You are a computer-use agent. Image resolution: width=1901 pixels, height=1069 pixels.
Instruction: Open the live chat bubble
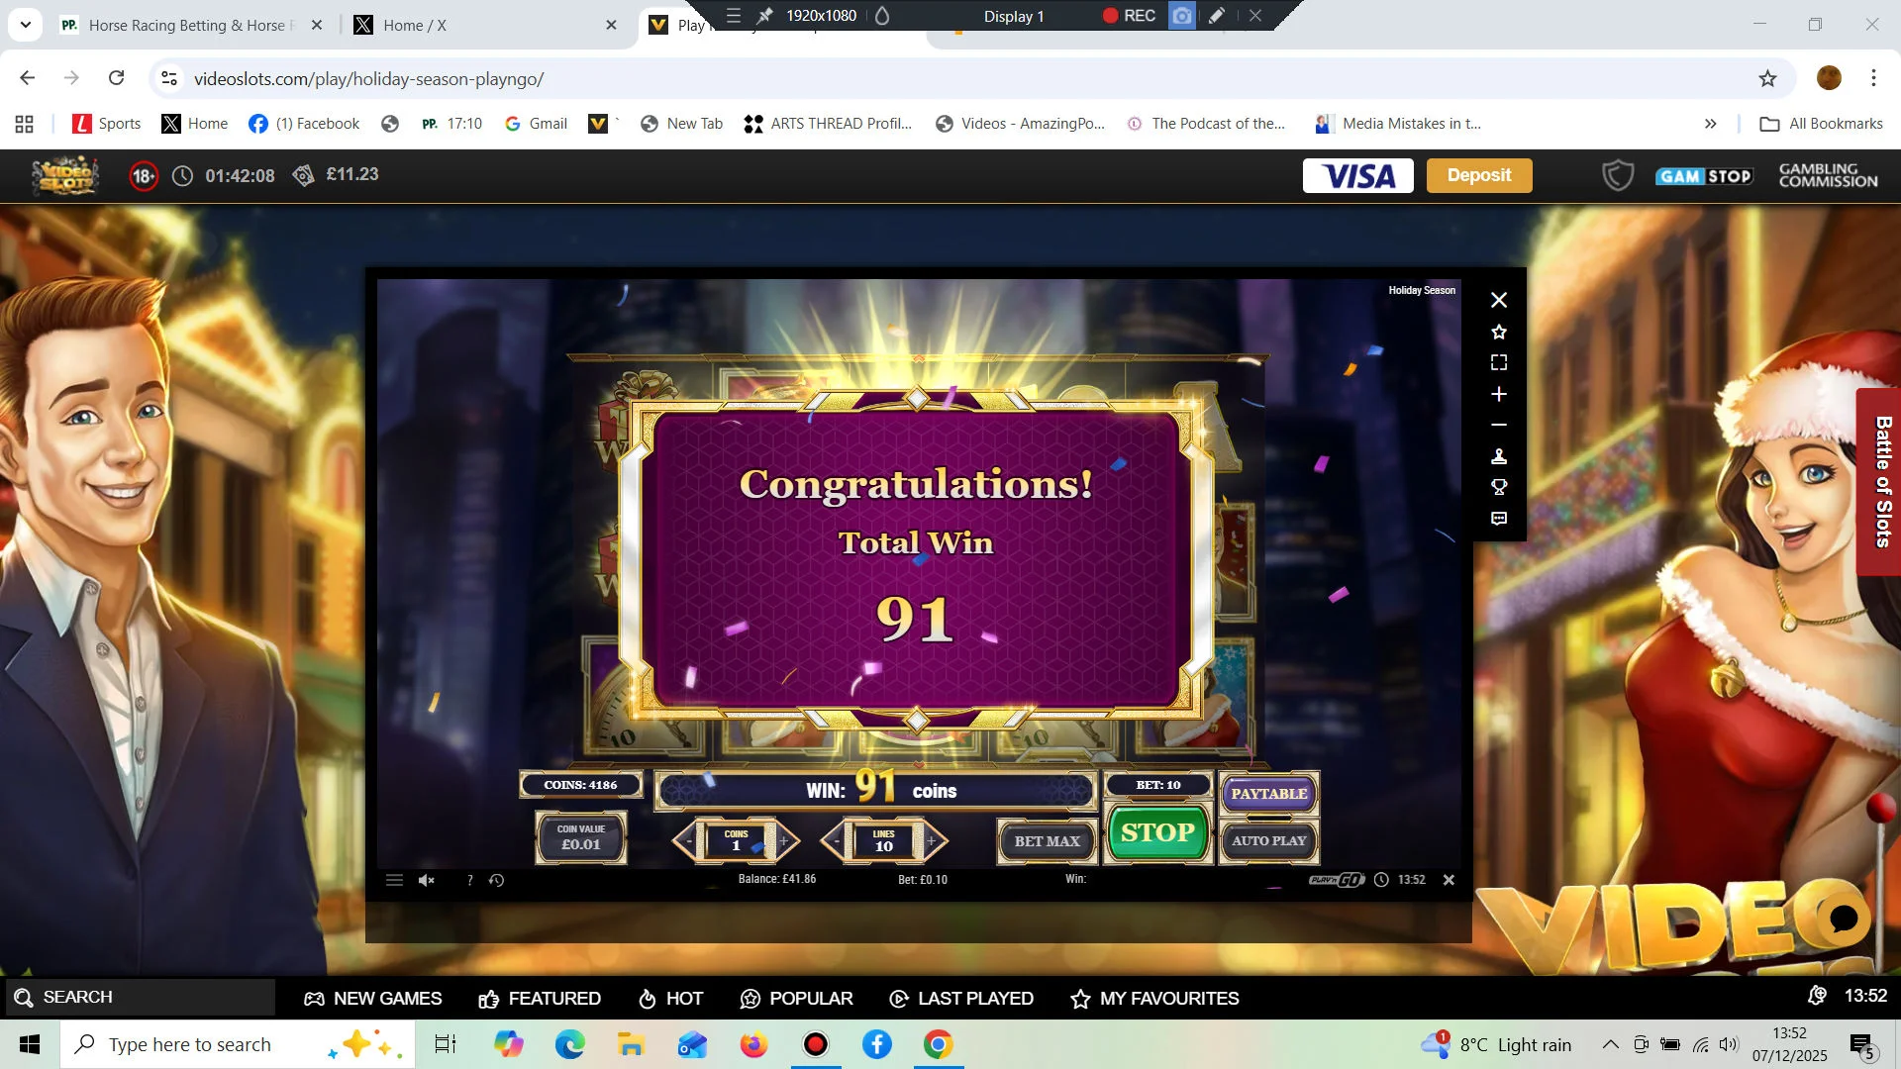tap(1845, 919)
